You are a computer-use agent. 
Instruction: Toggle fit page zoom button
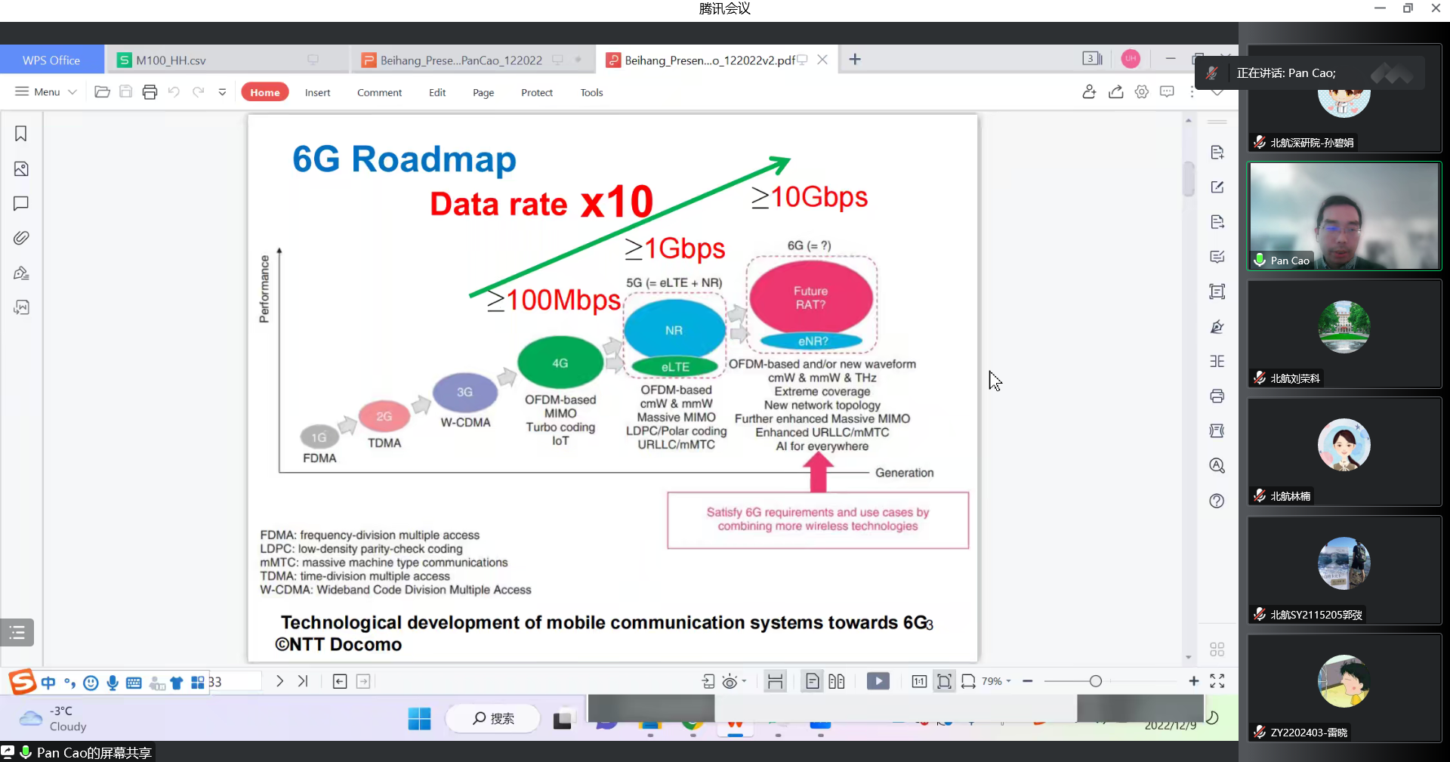[944, 681]
